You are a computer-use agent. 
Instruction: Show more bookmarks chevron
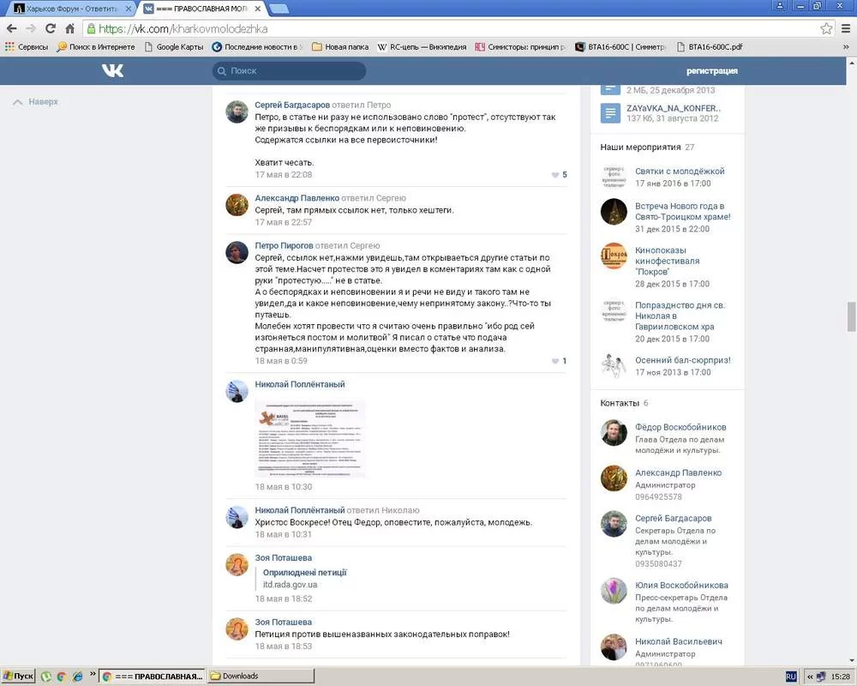coord(846,47)
